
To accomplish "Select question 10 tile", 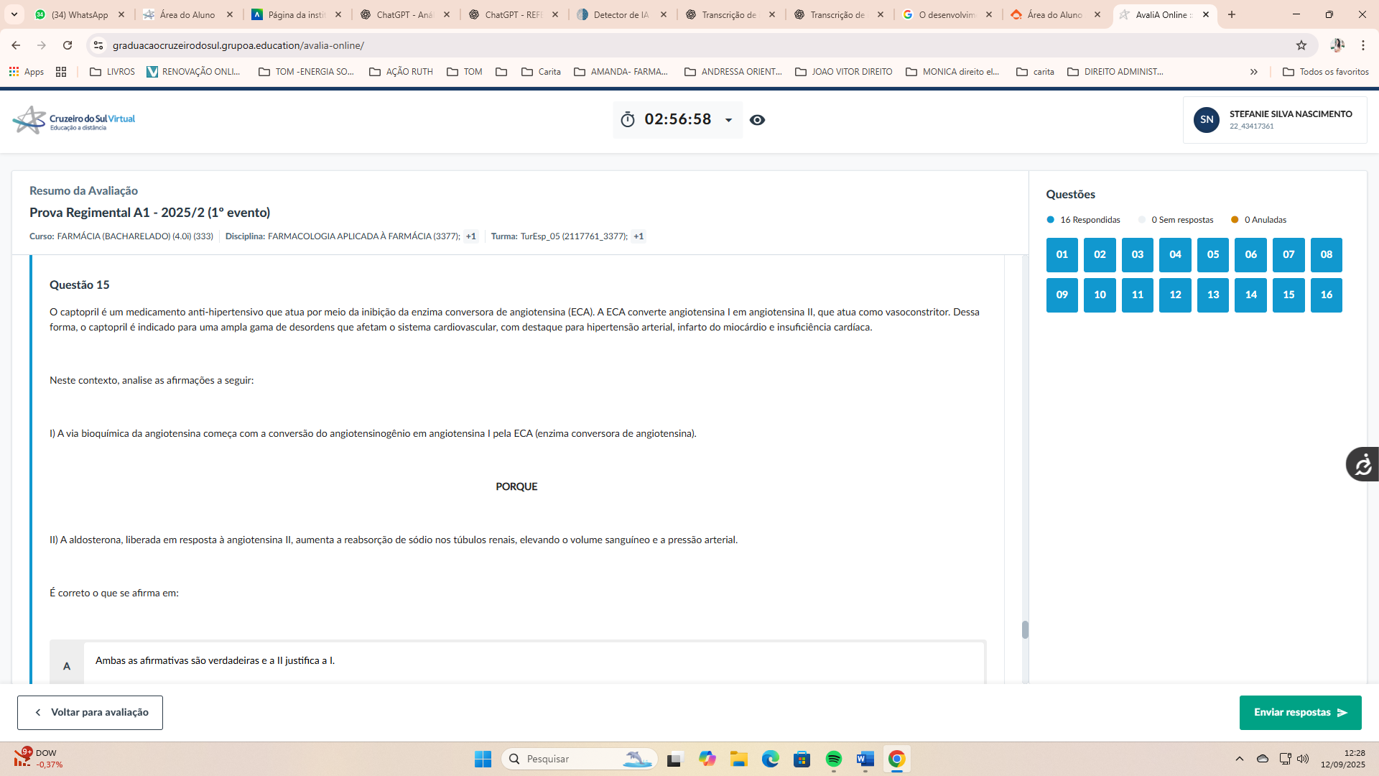I will pyautogui.click(x=1100, y=295).
